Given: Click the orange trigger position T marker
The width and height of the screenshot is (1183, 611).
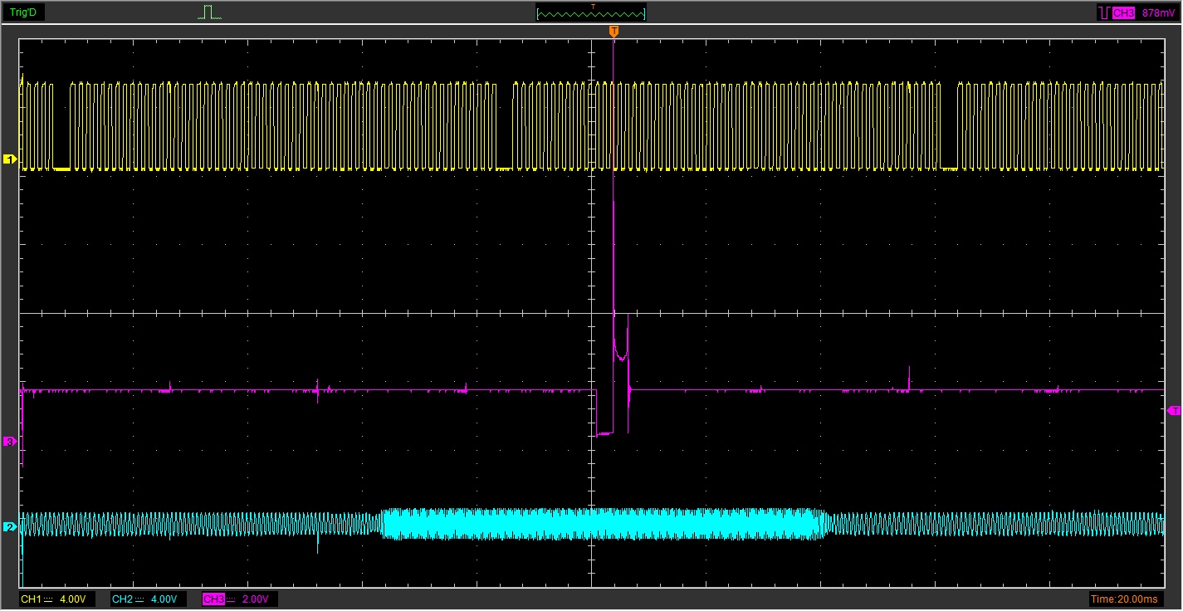Looking at the screenshot, I should [x=613, y=32].
